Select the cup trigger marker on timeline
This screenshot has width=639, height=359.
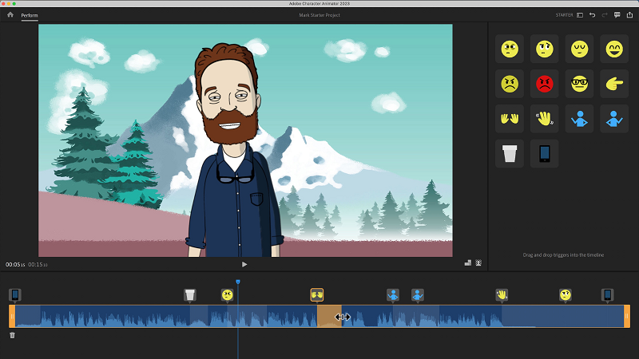tap(189, 295)
